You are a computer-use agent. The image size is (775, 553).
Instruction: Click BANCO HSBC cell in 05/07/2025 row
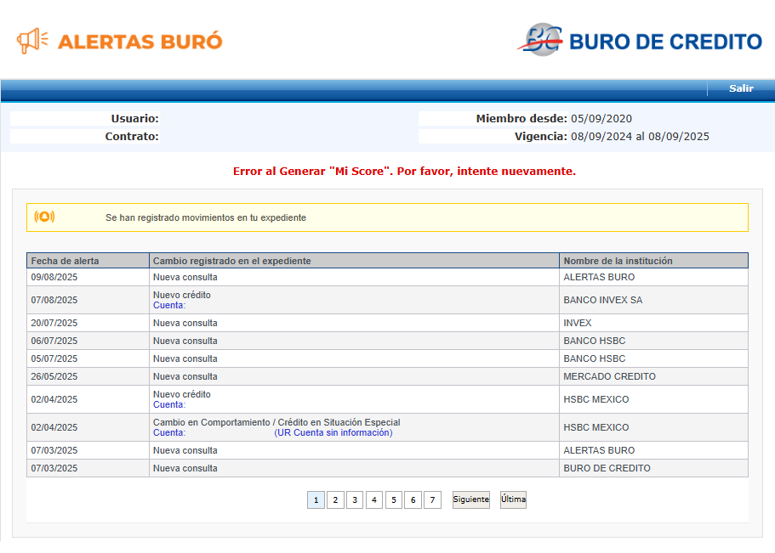click(653, 358)
